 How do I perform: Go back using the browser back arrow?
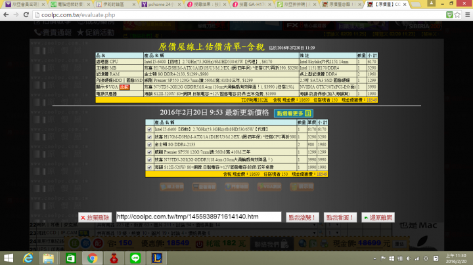tap(6, 14)
